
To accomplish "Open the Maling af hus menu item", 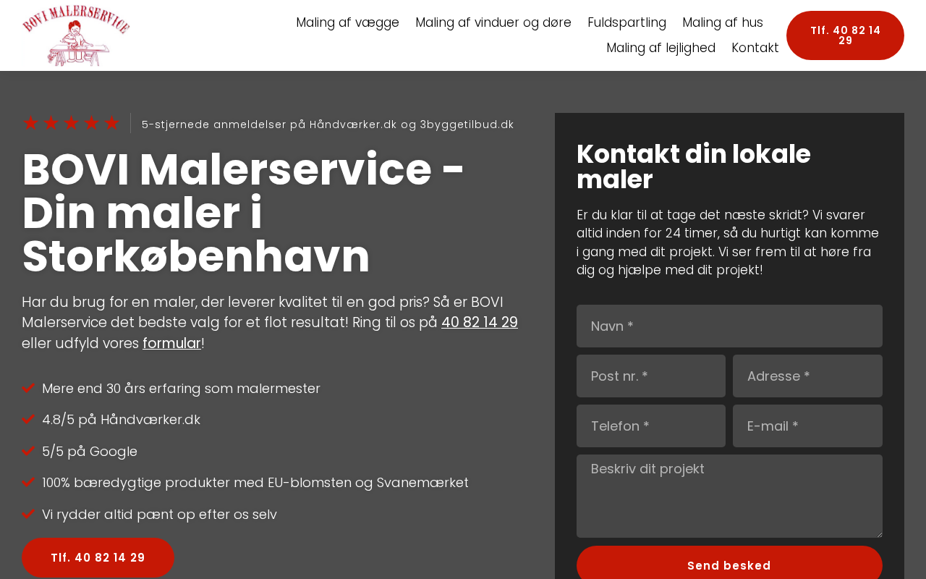I will (723, 22).
